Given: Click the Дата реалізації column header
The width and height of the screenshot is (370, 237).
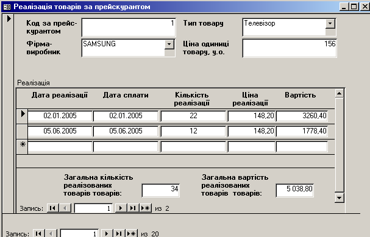Looking at the screenshot, I should point(60,95).
